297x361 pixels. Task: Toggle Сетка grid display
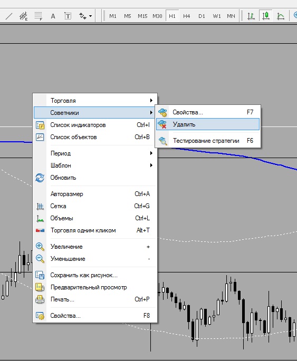pyautogui.click(x=95, y=206)
